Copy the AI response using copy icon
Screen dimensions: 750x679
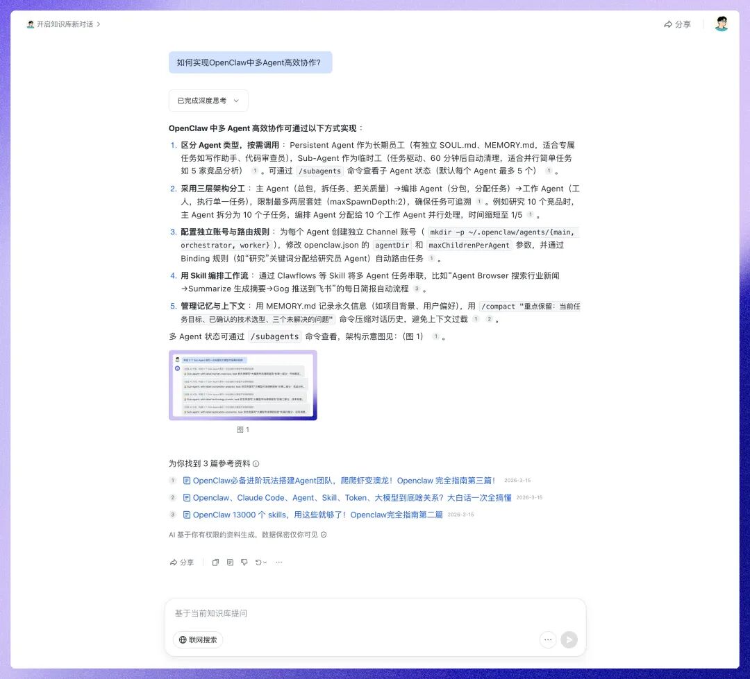(x=215, y=562)
